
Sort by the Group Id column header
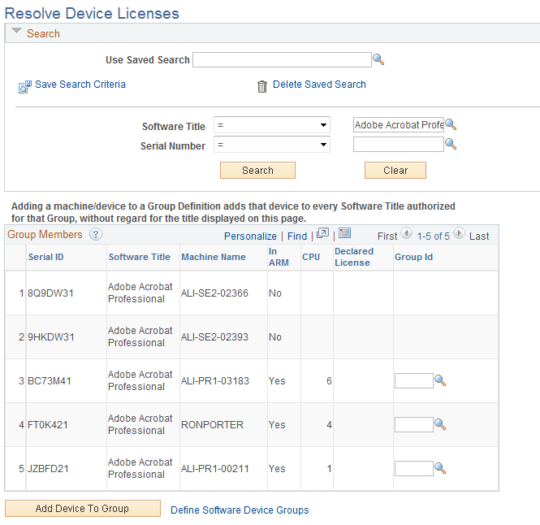coord(413,257)
